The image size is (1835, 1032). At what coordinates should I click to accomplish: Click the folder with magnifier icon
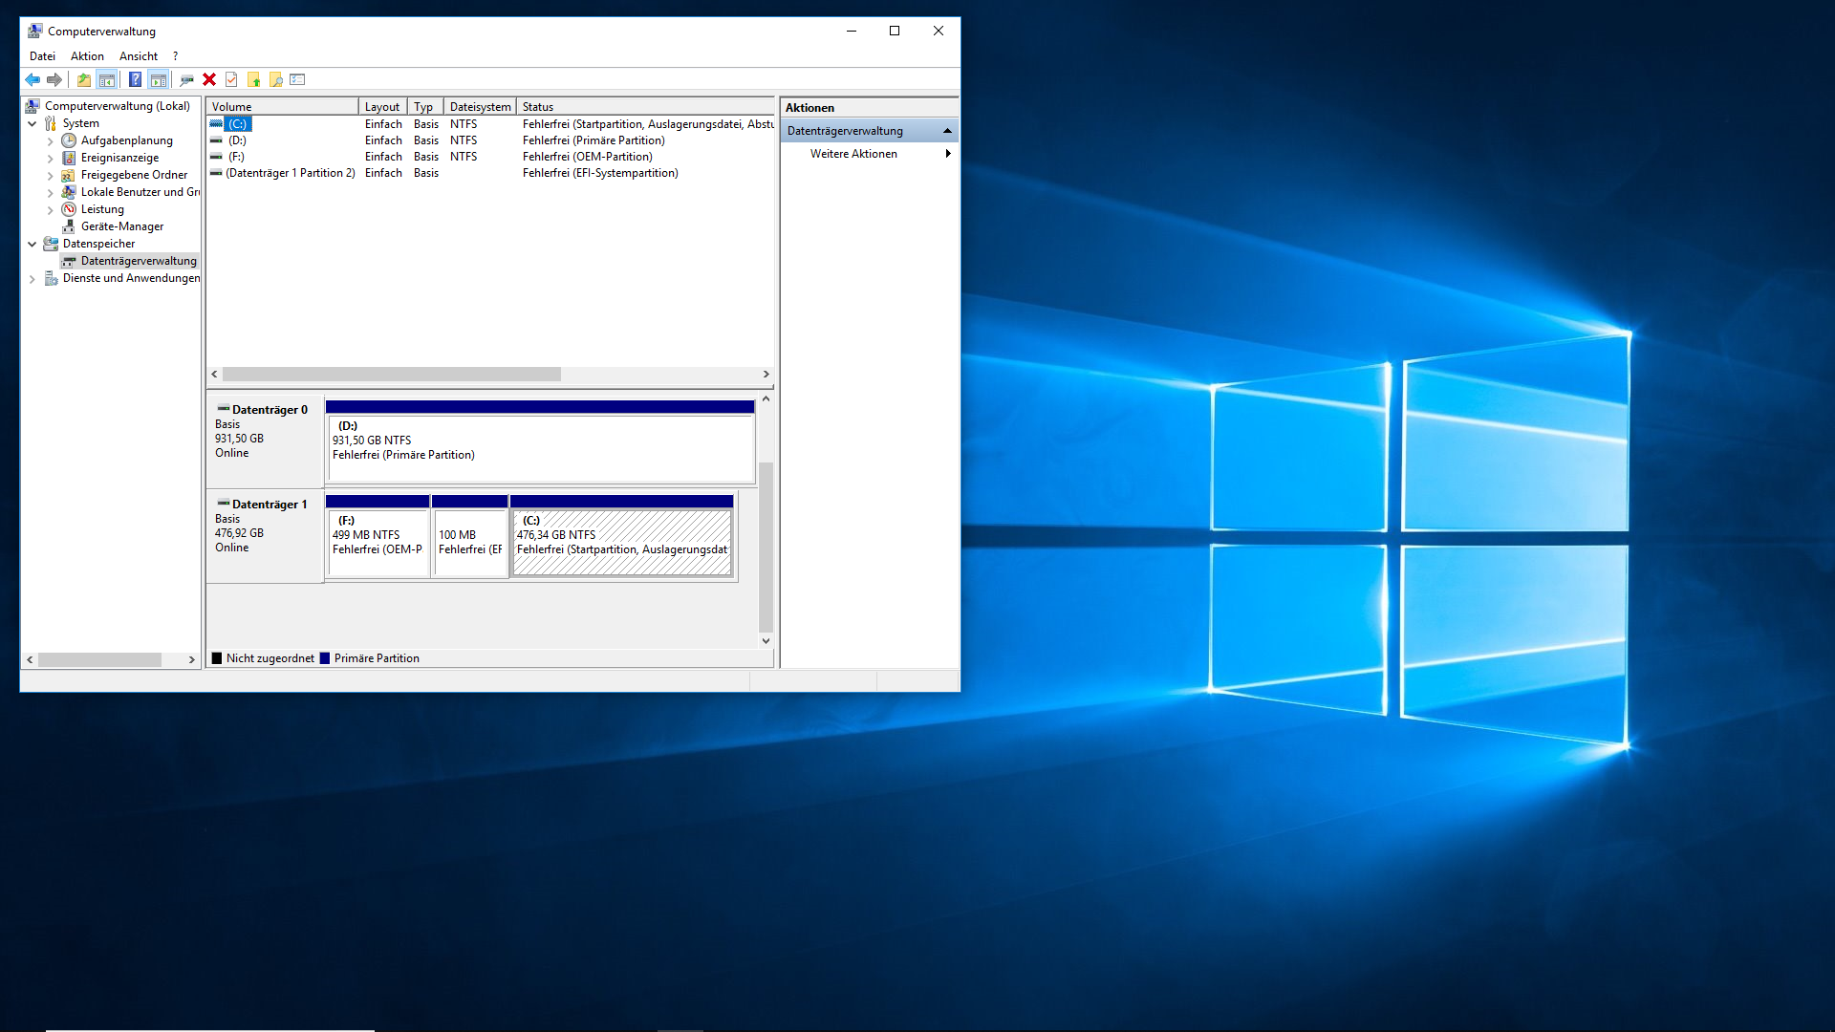pyautogui.click(x=276, y=80)
